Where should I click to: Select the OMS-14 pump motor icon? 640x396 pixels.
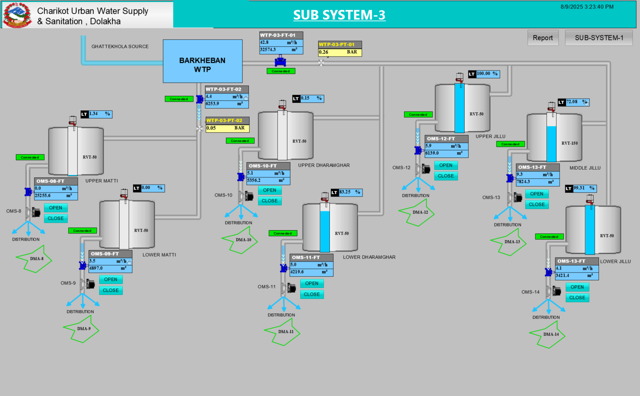(556, 290)
